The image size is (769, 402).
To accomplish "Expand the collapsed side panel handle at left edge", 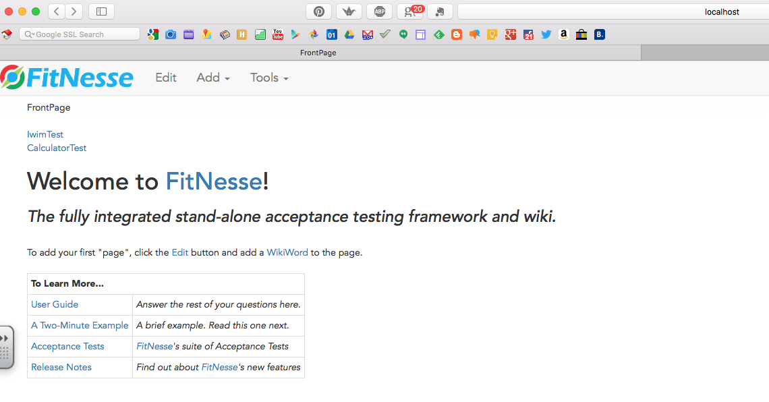I will pos(6,347).
